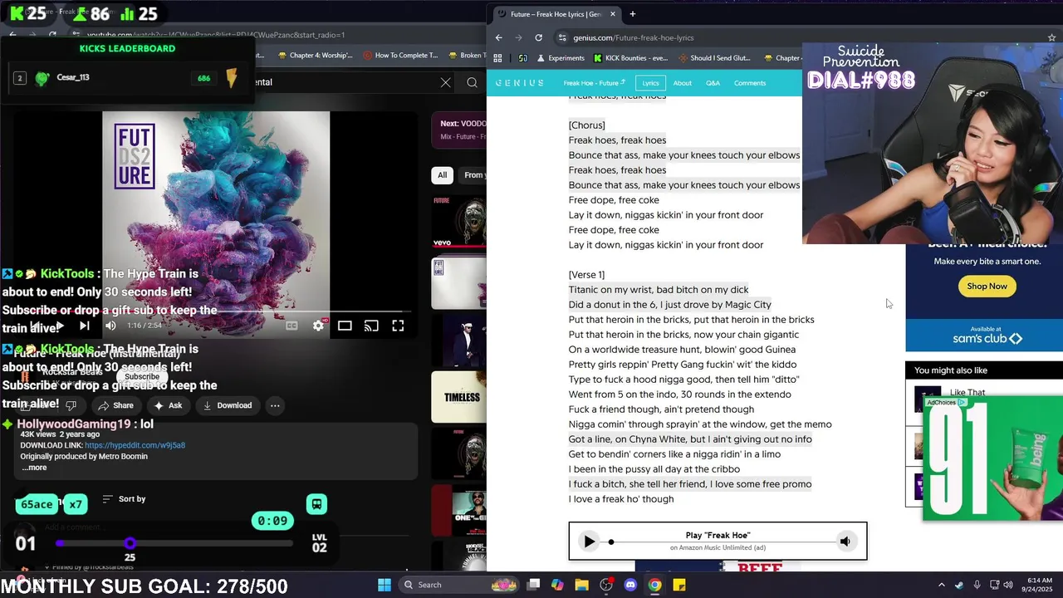Click the Steam icon in system tray
Screen dimensions: 1063x598
(959, 585)
